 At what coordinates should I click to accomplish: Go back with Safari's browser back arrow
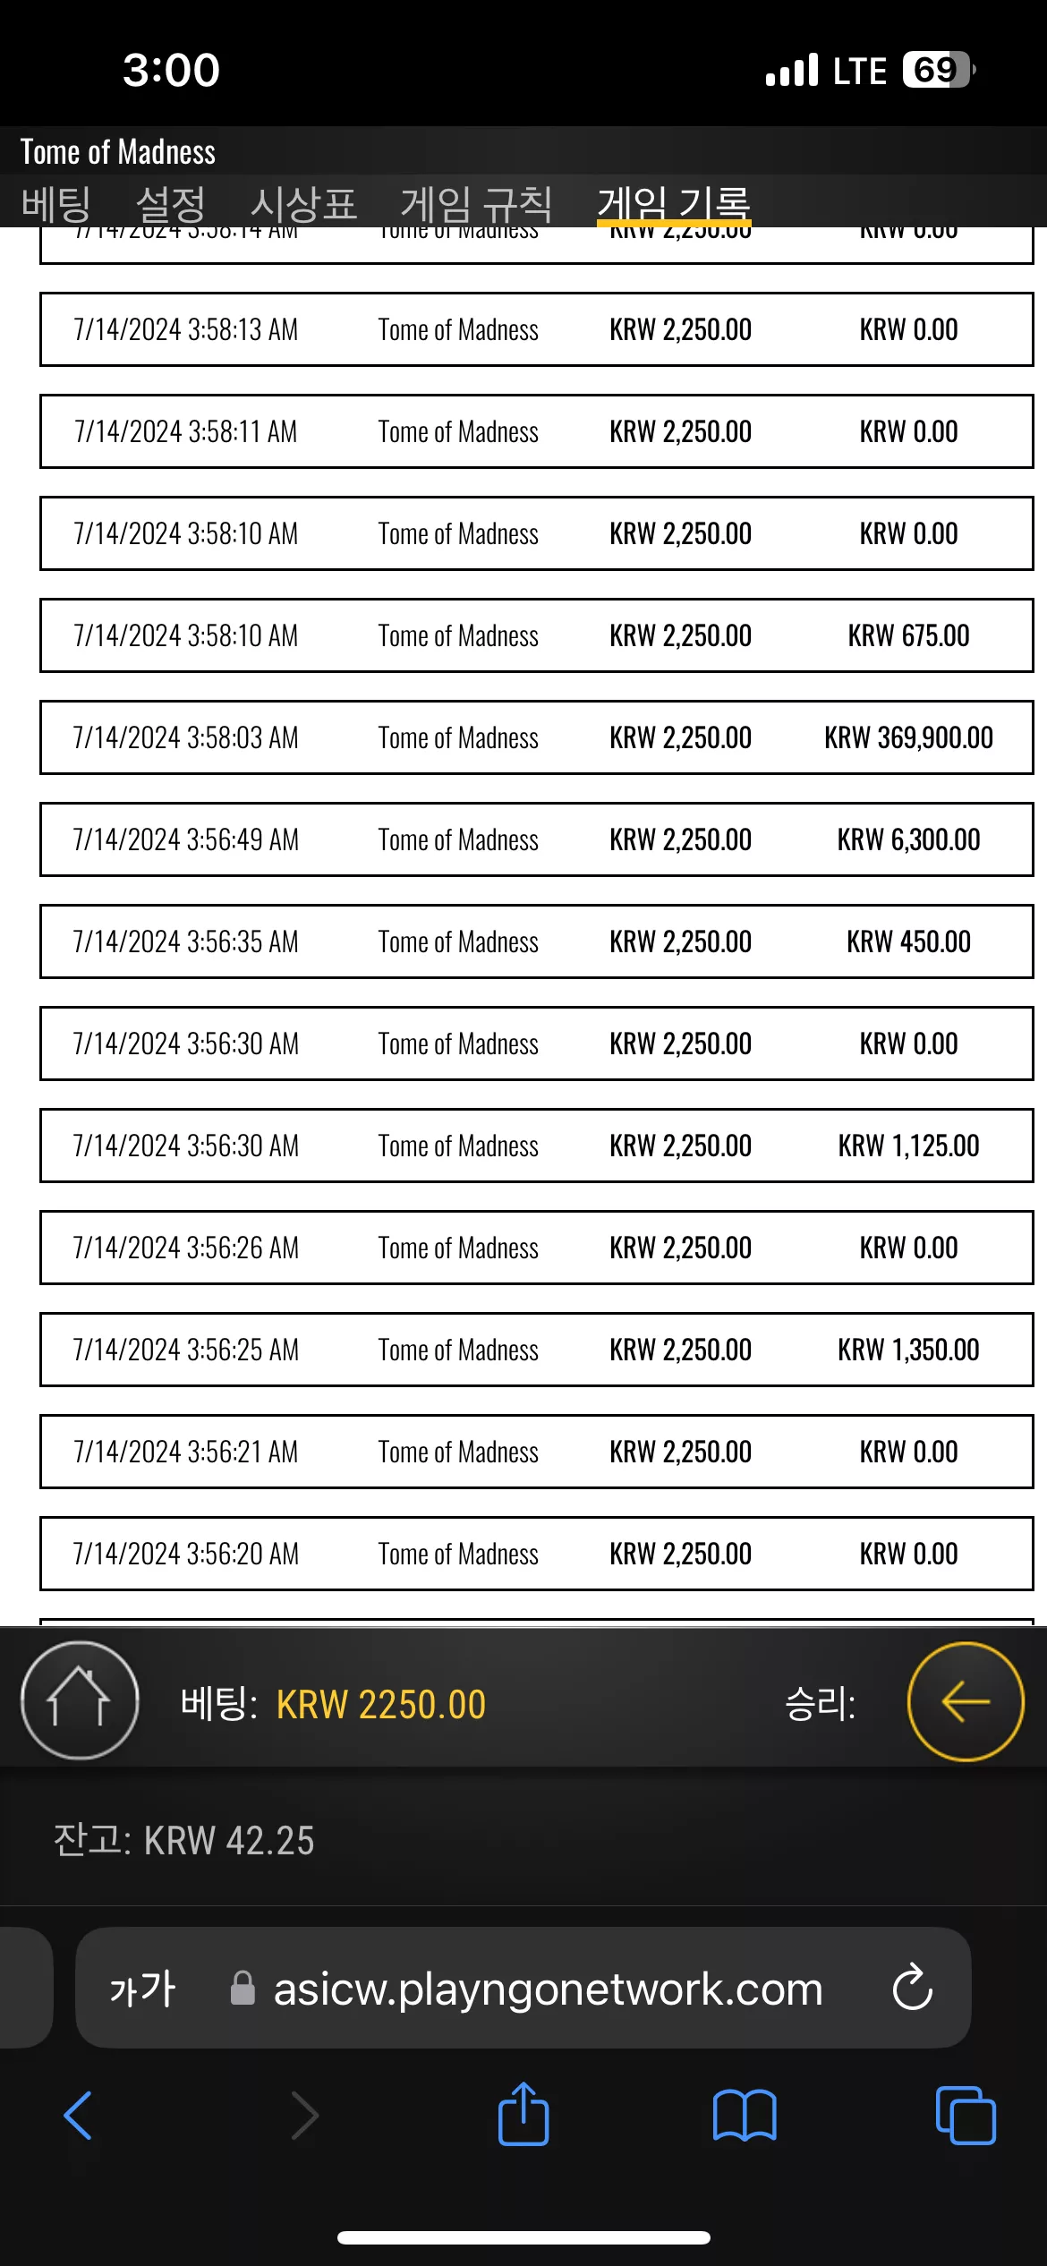[78, 2116]
